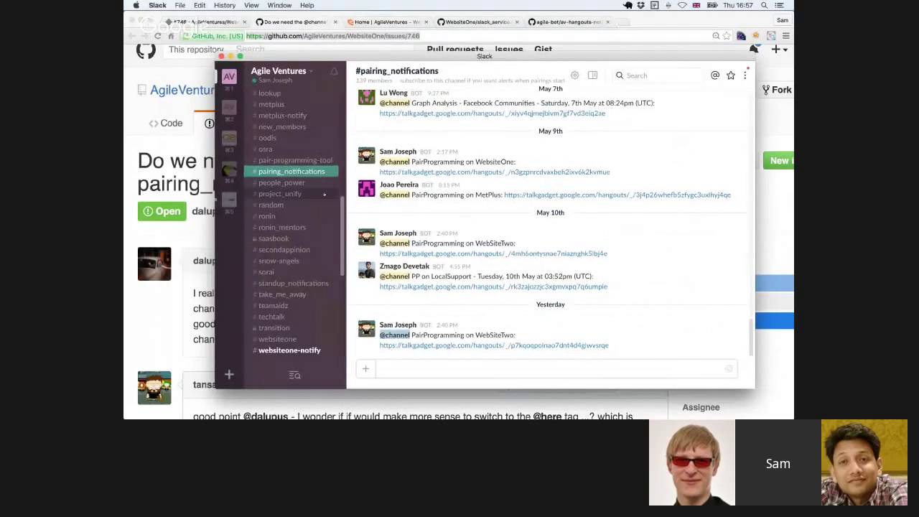Click Gist link in GitHub header
This screenshot has height=517, width=919.
(x=543, y=50)
